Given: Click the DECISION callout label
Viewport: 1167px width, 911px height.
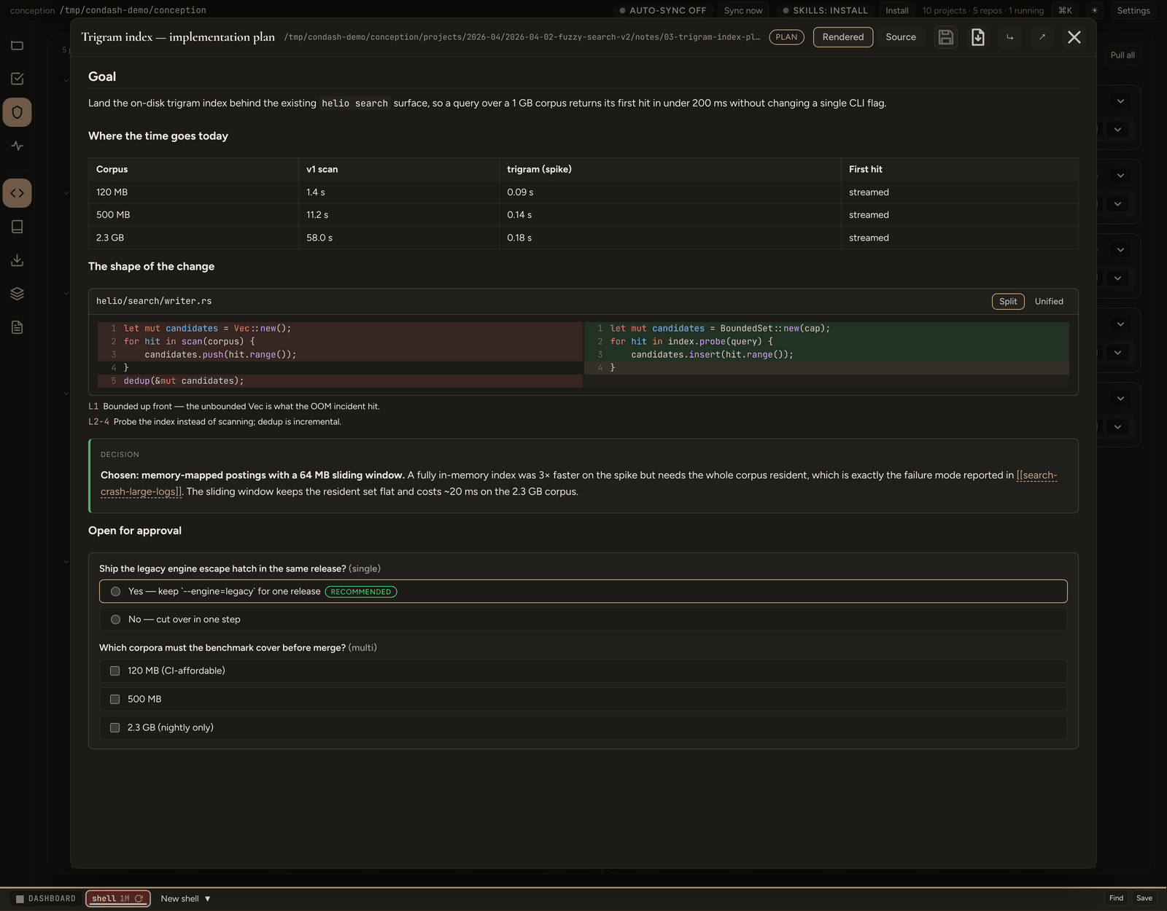Looking at the screenshot, I should (x=120, y=455).
